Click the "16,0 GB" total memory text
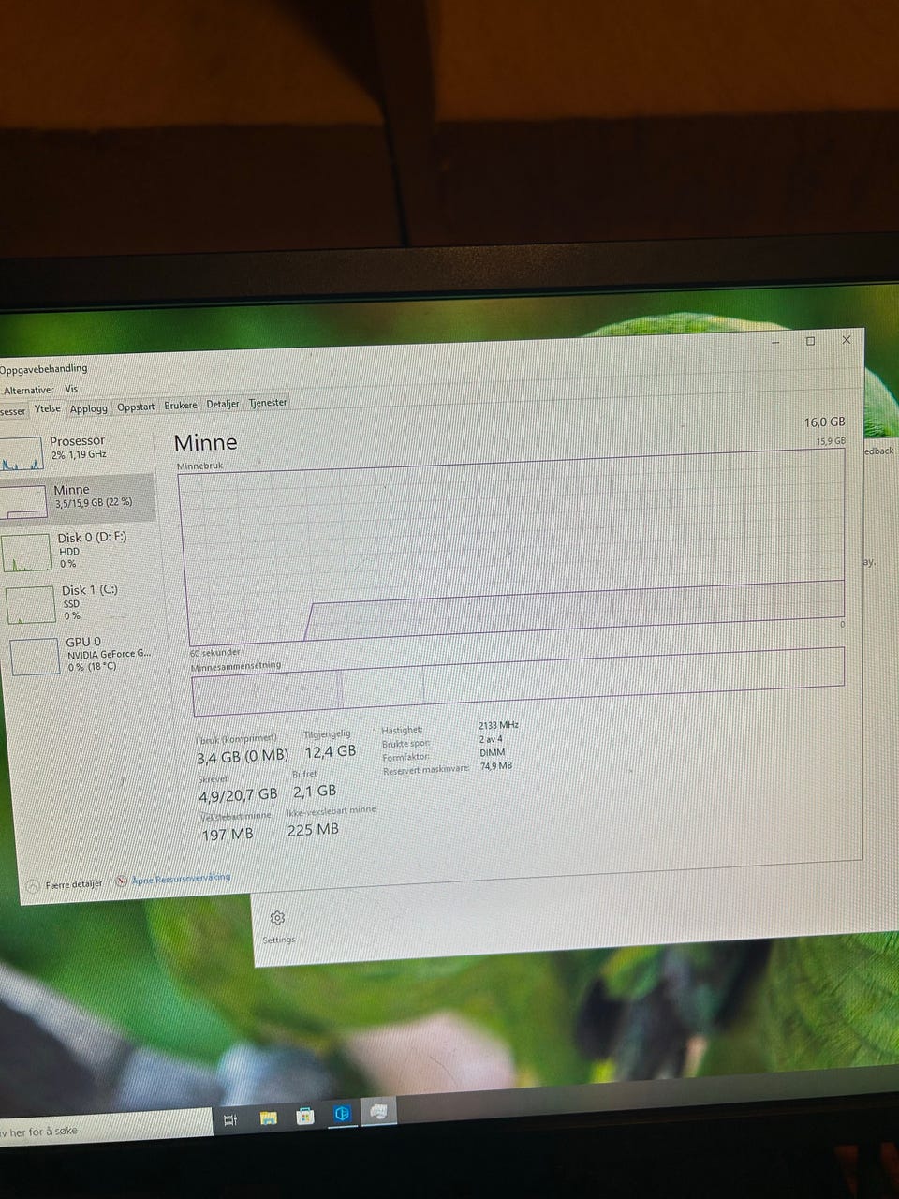The width and height of the screenshot is (899, 1199). click(825, 422)
